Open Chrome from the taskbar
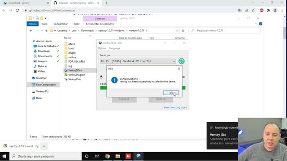 coord(108,156)
